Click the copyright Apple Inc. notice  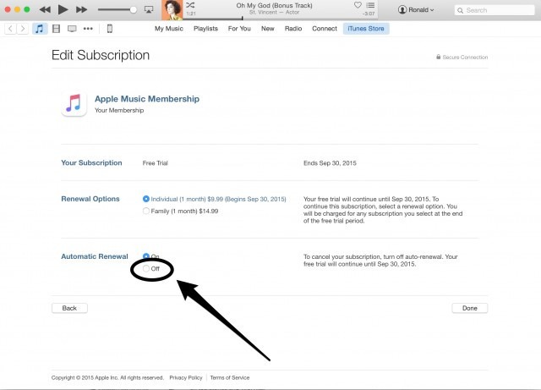(107, 377)
